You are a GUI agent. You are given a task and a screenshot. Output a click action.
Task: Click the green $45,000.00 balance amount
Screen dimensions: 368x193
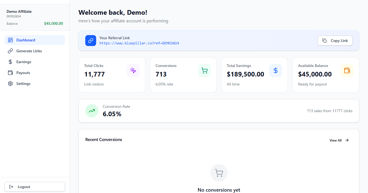[x=53, y=23]
